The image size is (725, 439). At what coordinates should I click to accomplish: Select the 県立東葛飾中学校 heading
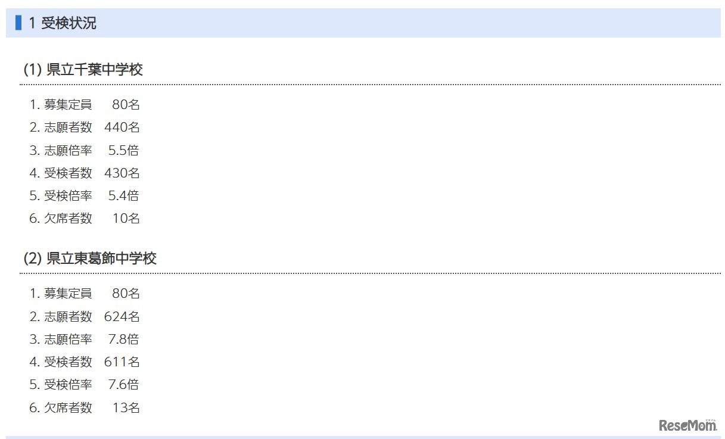click(90, 259)
